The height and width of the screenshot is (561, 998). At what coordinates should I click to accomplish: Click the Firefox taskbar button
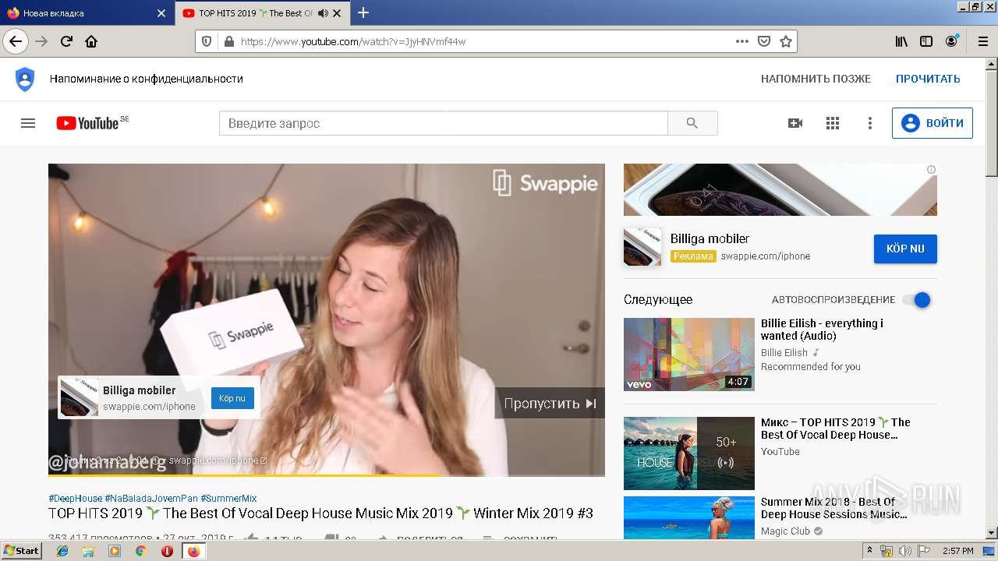[193, 551]
